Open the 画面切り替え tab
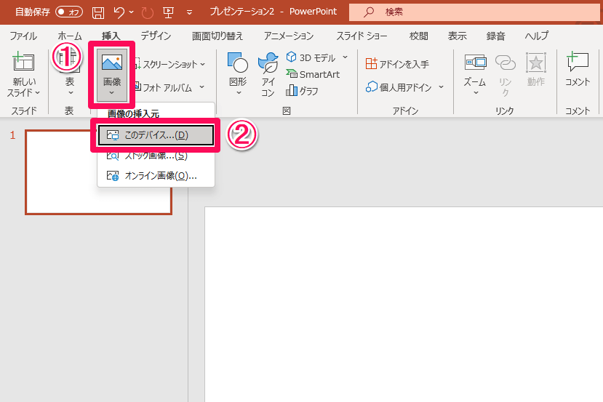The image size is (603, 402). (217, 36)
